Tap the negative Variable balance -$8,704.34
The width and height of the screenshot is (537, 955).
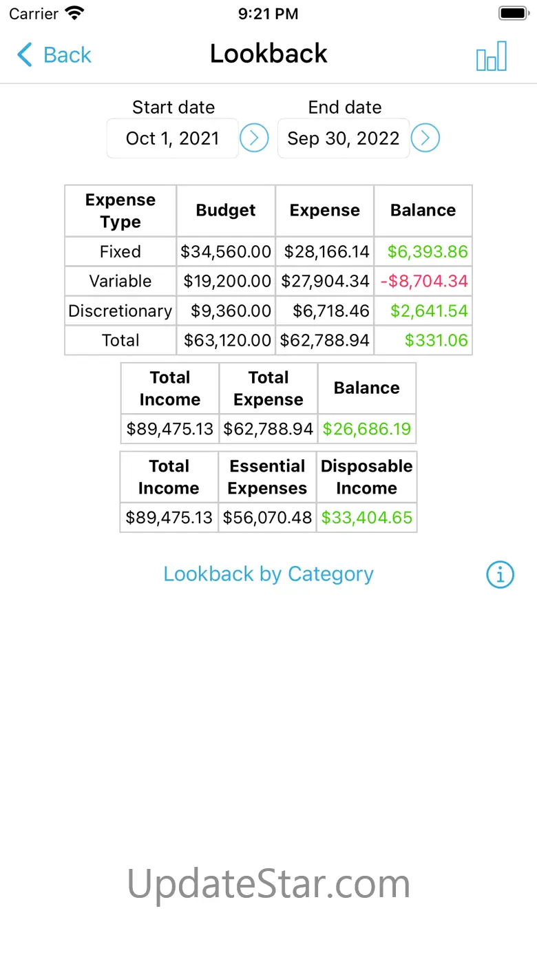(x=424, y=282)
